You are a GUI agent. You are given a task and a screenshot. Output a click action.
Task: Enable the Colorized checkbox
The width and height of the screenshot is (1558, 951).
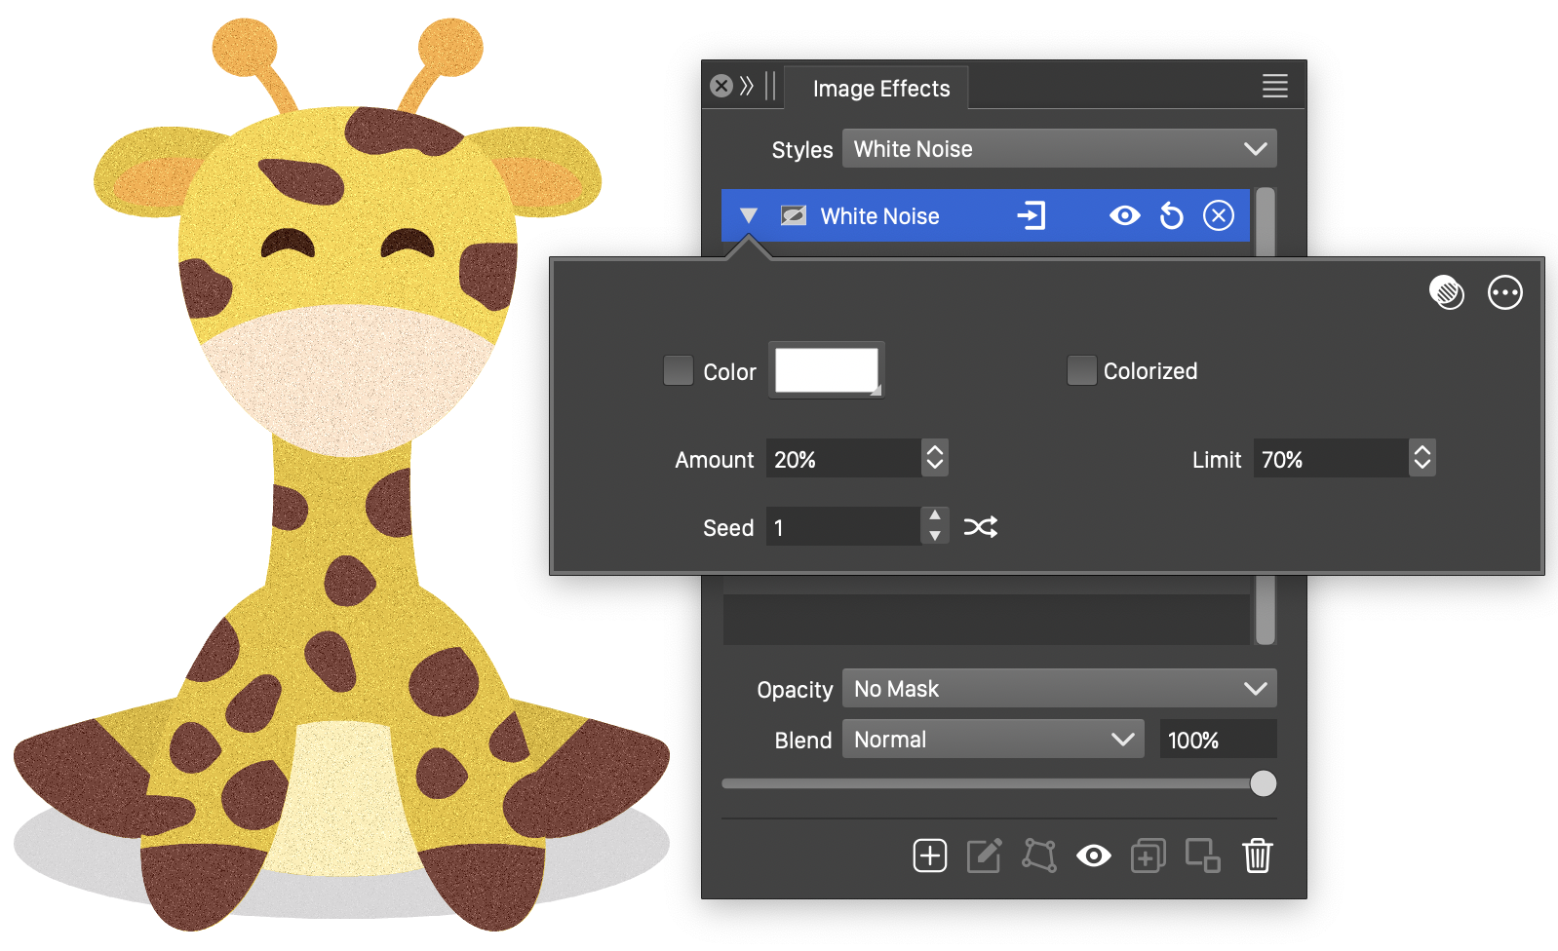[x=1081, y=370]
